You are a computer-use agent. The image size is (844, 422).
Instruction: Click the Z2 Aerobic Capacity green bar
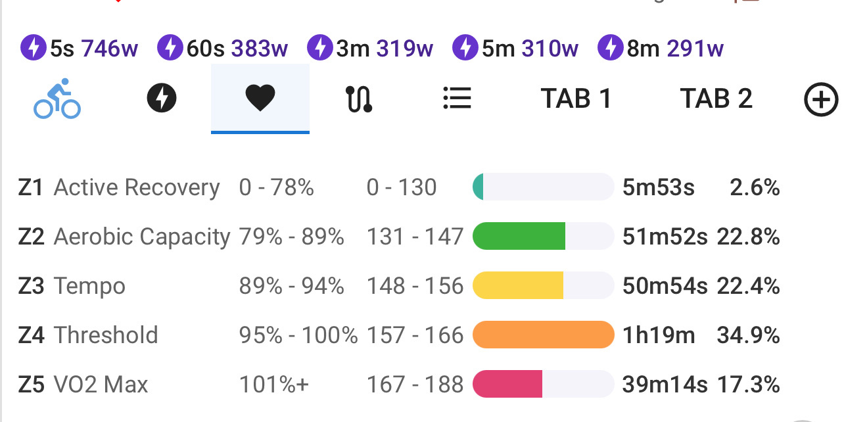(x=519, y=237)
